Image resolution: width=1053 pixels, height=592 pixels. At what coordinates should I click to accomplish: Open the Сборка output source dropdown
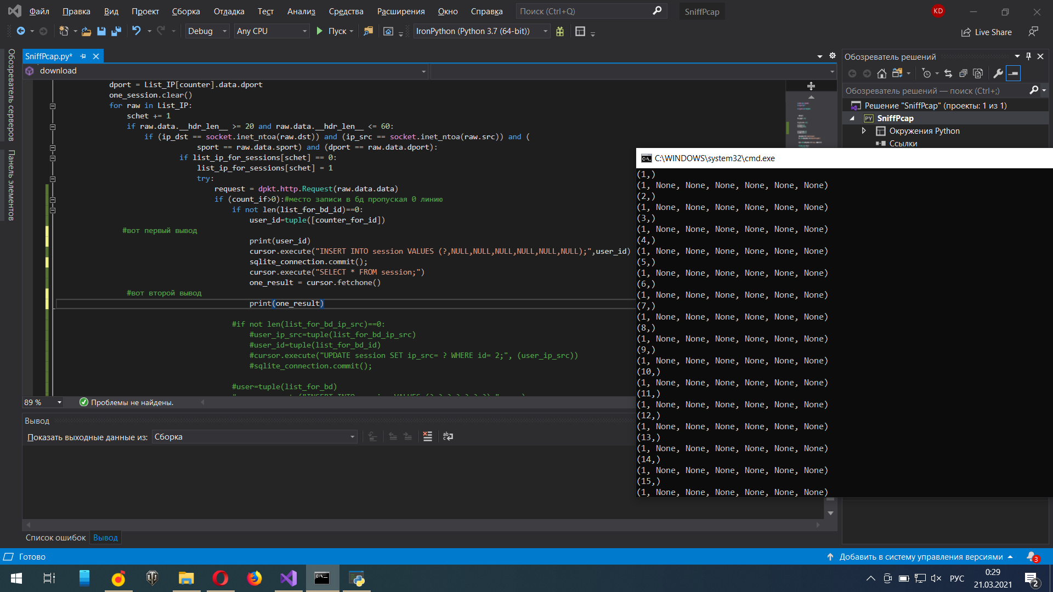point(254,437)
